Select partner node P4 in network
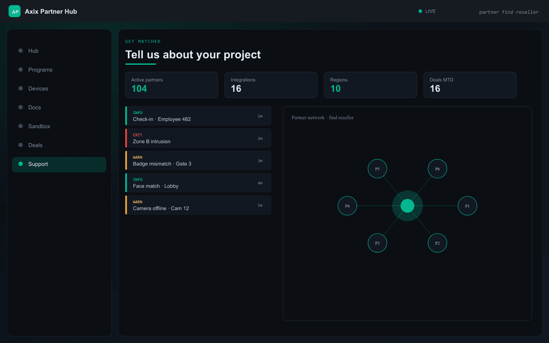Viewport: 549px width, 343px height. coord(347,206)
